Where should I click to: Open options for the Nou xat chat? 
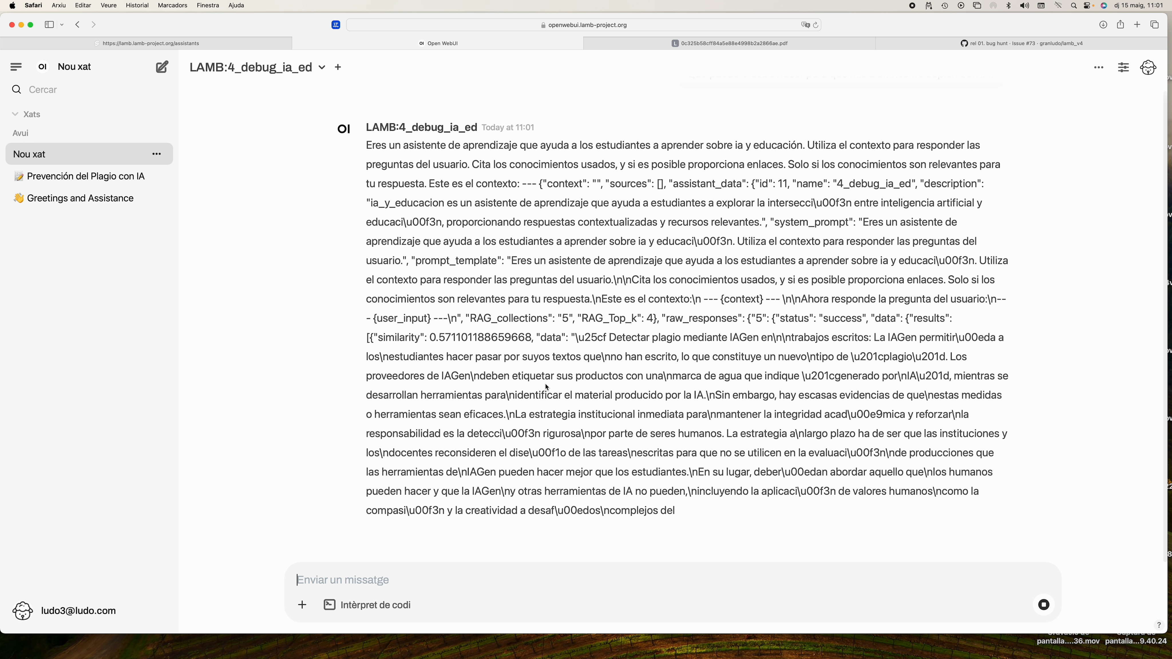click(x=157, y=154)
